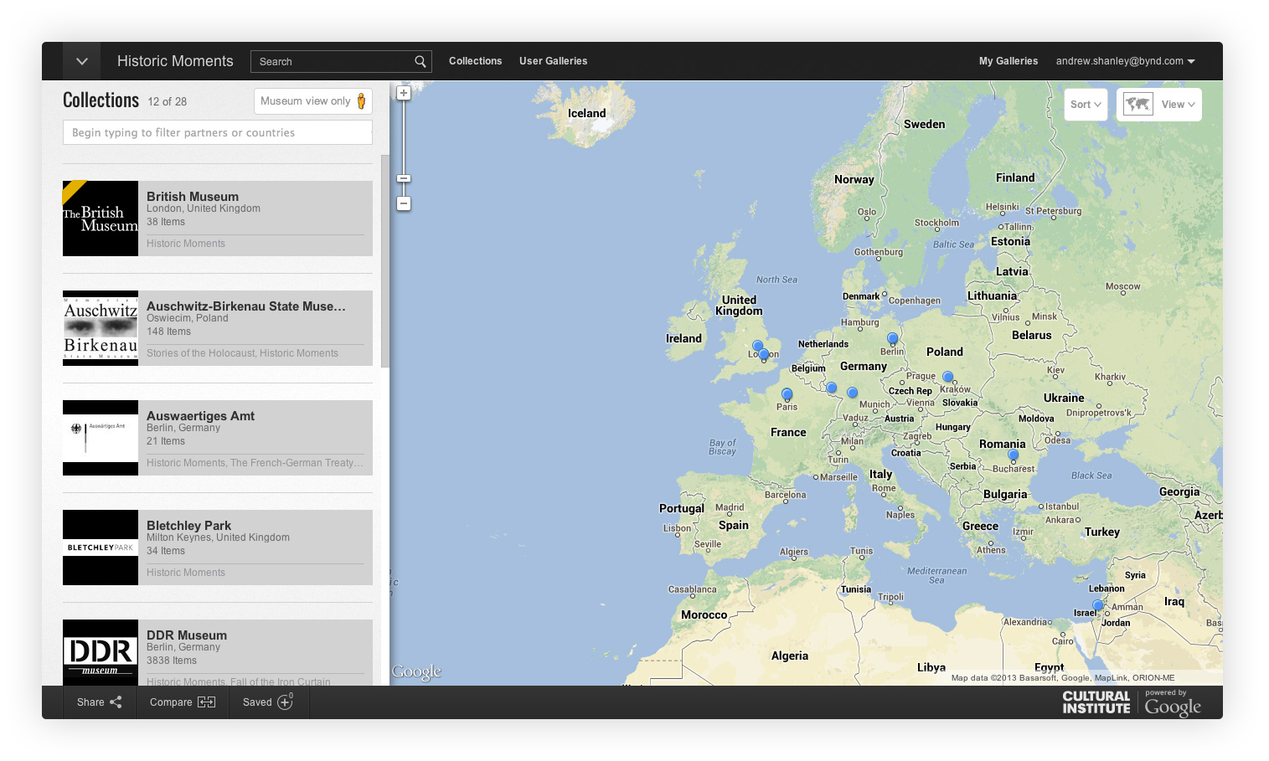Go to My Galleries
The height and width of the screenshot is (761, 1269).
pyautogui.click(x=1008, y=61)
